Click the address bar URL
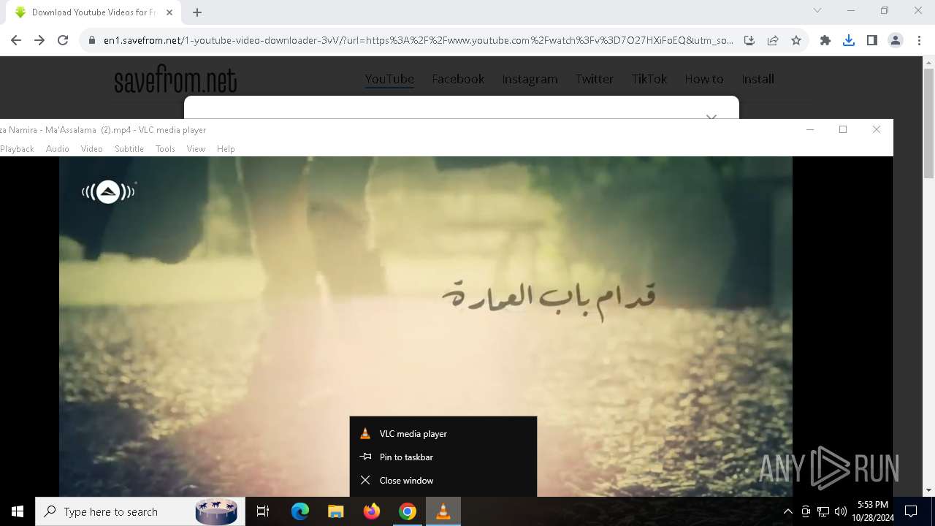The width and height of the screenshot is (935, 526). click(x=418, y=41)
